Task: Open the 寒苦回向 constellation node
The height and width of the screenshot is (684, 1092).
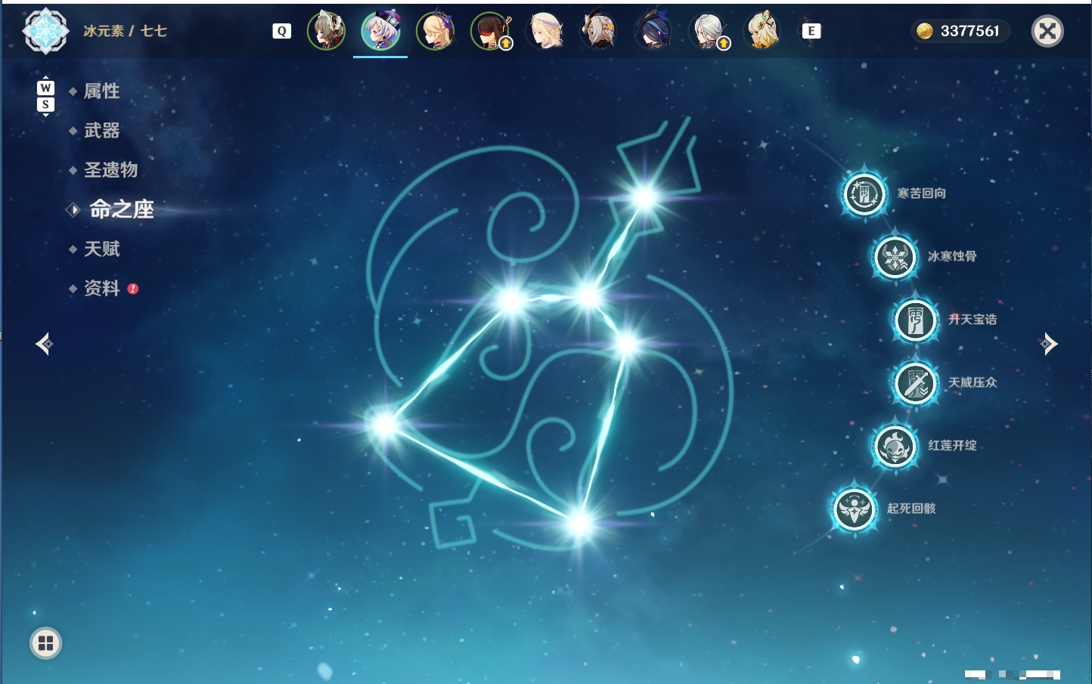Action: (x=864, y=194)
